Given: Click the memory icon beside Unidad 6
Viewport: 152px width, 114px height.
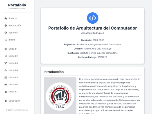Looking at the screenshot, I should tap(6, 84).
